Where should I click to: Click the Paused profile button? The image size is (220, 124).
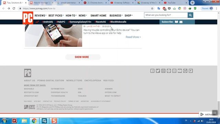coord(207,8)
